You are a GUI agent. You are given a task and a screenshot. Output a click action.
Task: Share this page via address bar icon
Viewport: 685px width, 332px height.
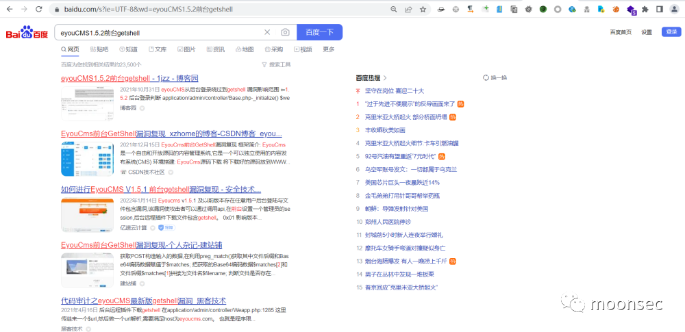[x=408, y=9]
